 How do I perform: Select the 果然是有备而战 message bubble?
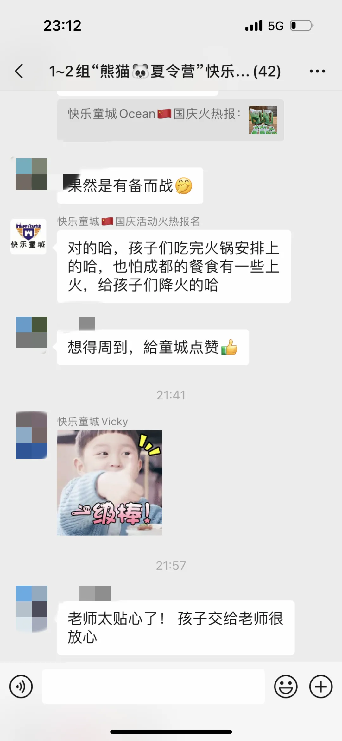130,185
